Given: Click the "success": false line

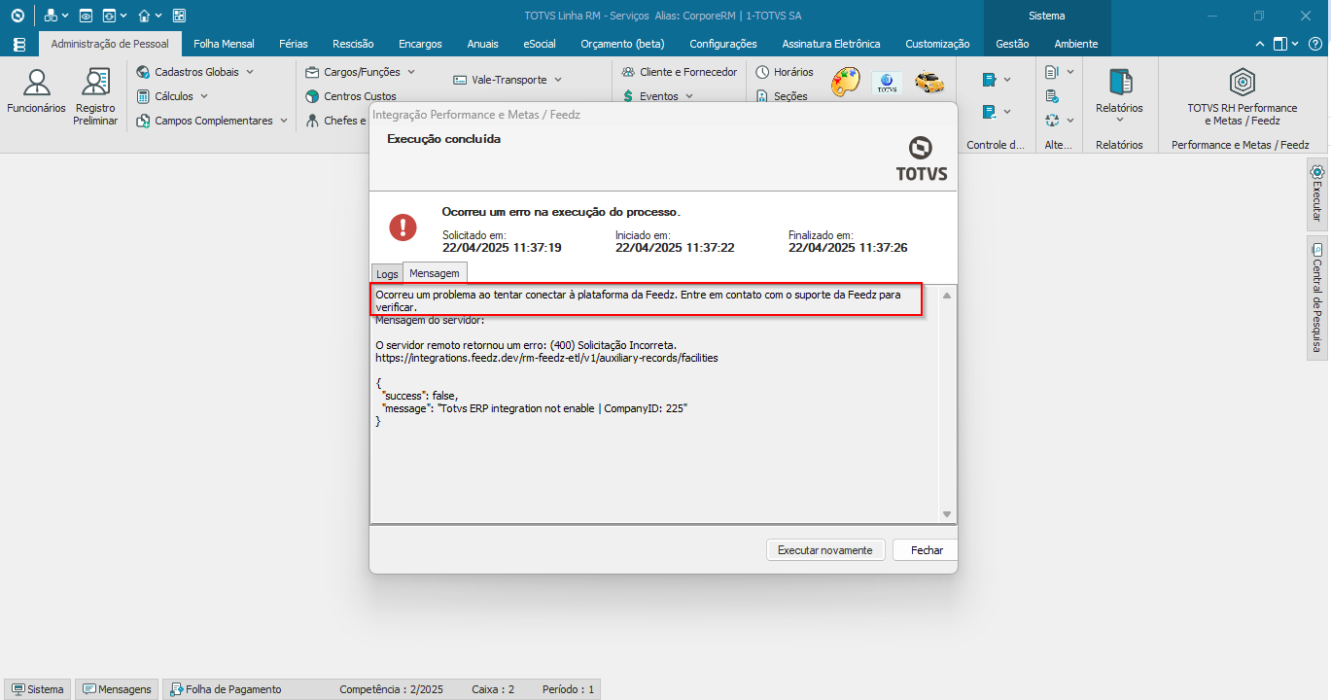Looking at the screenshot, I should [x=420, y=396].
